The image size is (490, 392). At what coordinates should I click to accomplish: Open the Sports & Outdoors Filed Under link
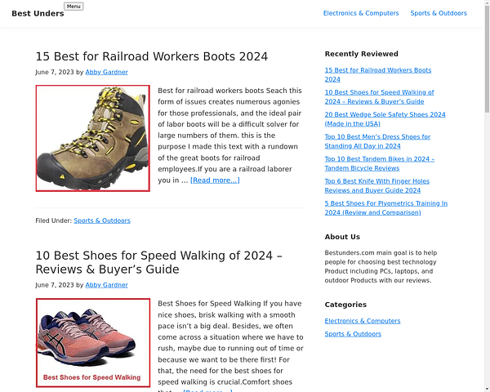click(x=102, y=220)
